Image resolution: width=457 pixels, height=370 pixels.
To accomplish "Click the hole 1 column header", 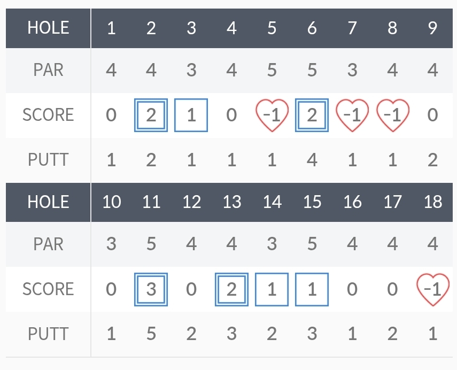I will click(111, 28).
